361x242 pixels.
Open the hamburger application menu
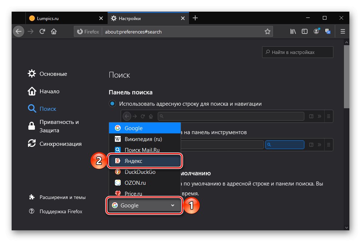pos(342,32)
